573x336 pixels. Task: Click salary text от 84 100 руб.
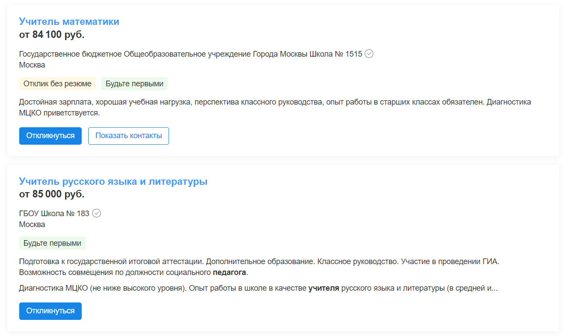pyautogui.click(x=52, y=35)
